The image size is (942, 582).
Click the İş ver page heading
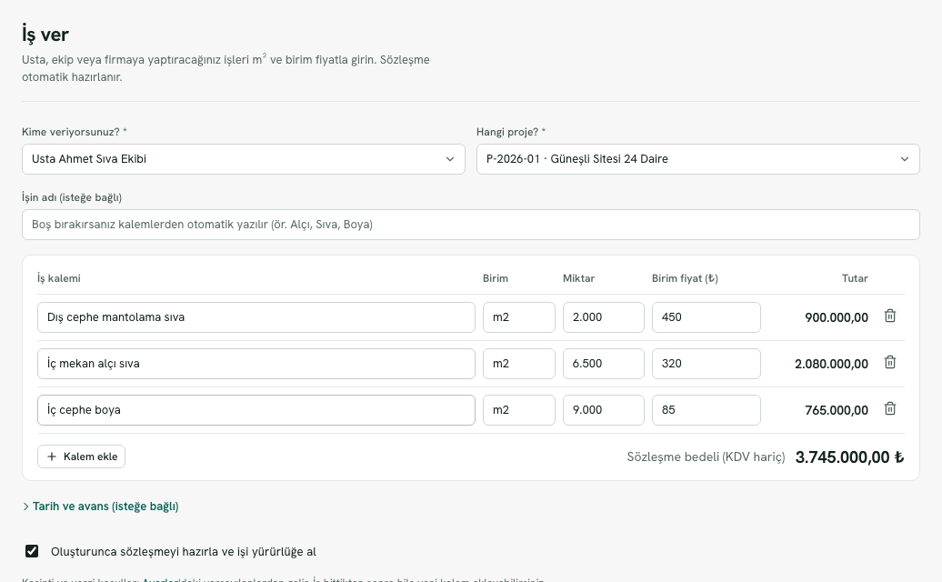pyautogui.click(x=45, y=35)
